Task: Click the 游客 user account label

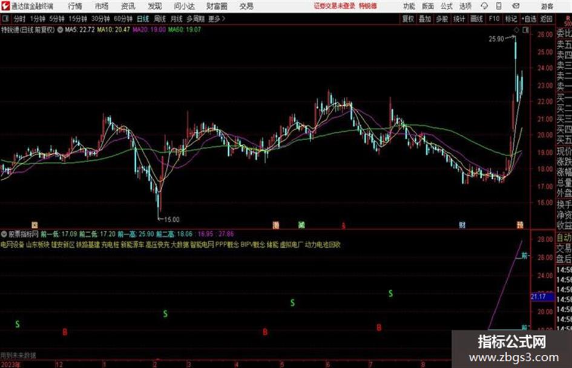Action: coord(547,6)
